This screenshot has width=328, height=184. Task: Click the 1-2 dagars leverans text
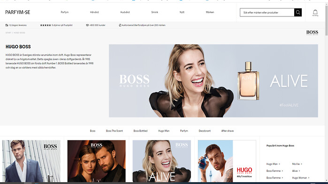click(x=17, y=25)
